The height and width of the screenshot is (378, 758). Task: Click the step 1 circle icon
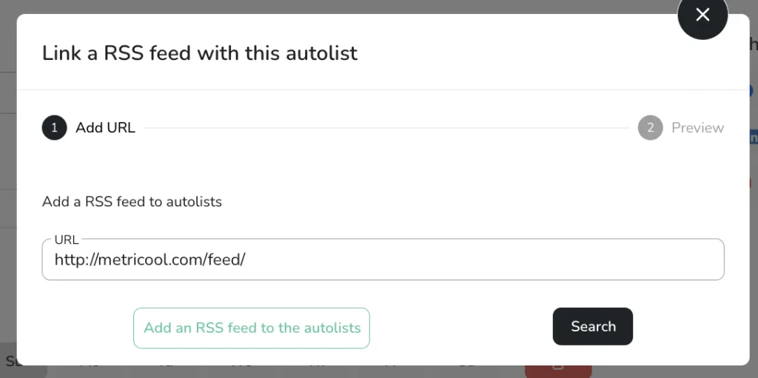[54, 128]
